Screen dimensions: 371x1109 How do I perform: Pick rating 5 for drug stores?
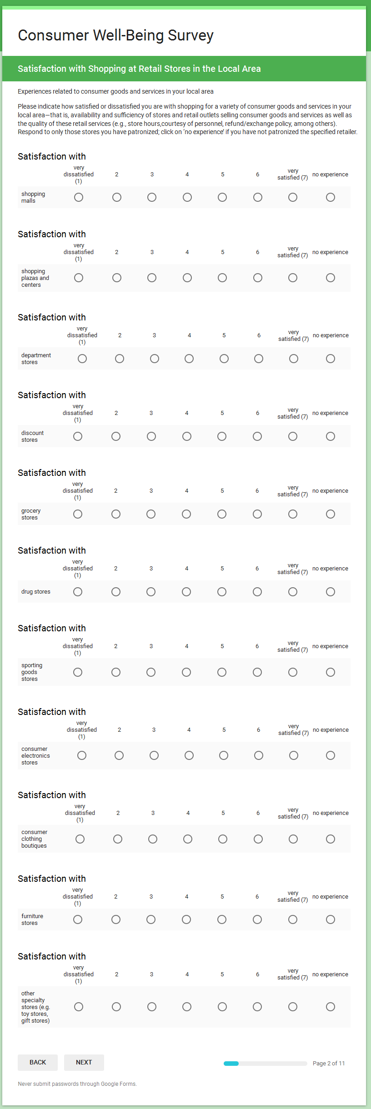point(222,592)
